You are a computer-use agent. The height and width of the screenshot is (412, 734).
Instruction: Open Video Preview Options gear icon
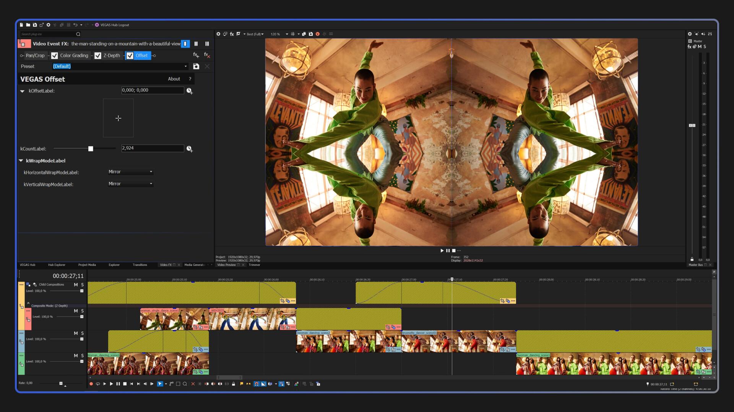coord(218,34)
